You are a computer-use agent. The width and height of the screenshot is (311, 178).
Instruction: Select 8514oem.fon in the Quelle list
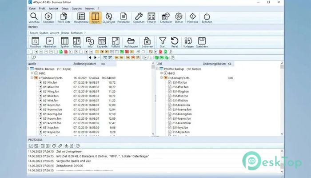[x=52, y=105]
